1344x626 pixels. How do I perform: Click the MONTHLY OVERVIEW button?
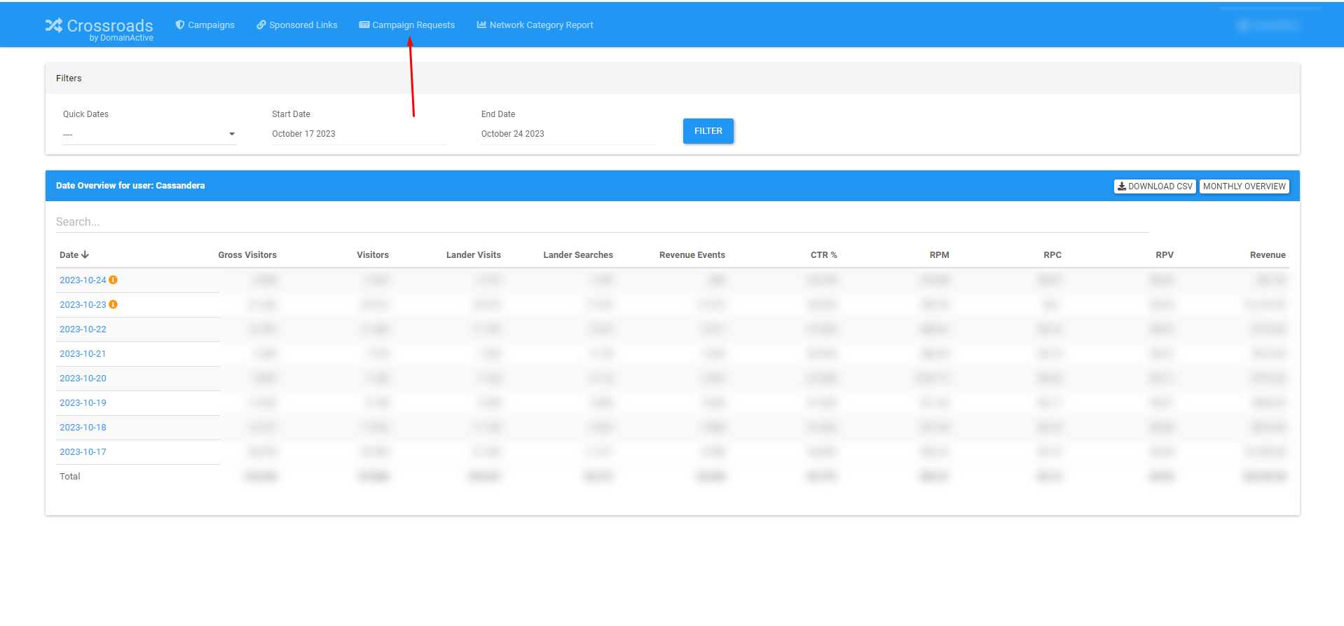1244,186
